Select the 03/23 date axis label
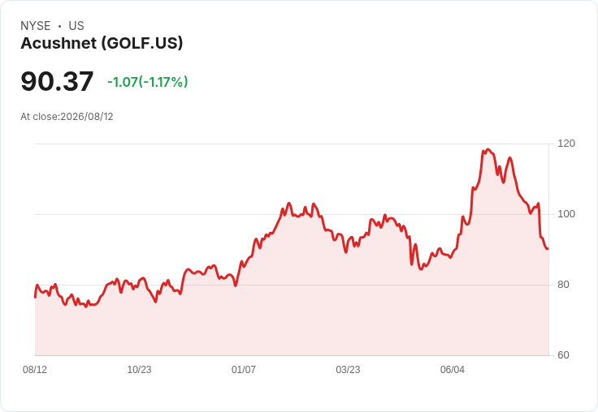598x412 pixels. click(348, 369)
